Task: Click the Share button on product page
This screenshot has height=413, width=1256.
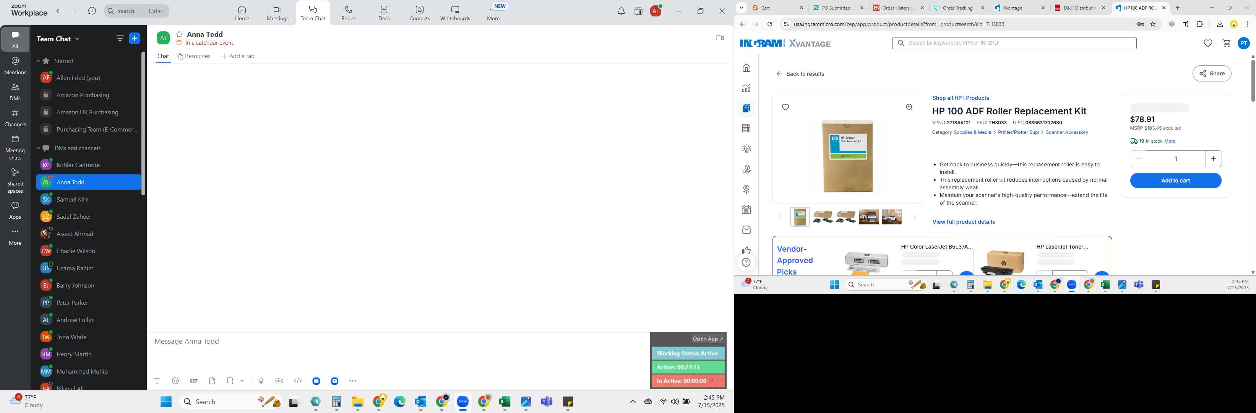Action: [x=1212, y=74]
